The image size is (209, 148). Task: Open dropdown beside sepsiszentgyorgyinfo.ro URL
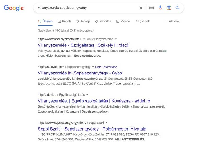click(x=107, y=122)
